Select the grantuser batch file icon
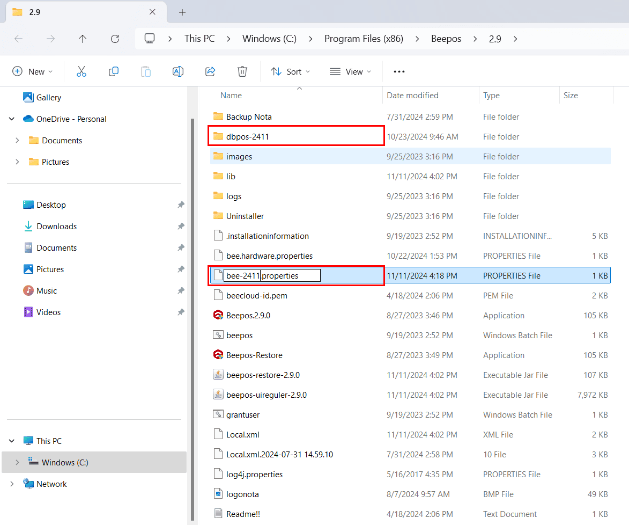This screenshot has width=629, height=525. [218, 414]
